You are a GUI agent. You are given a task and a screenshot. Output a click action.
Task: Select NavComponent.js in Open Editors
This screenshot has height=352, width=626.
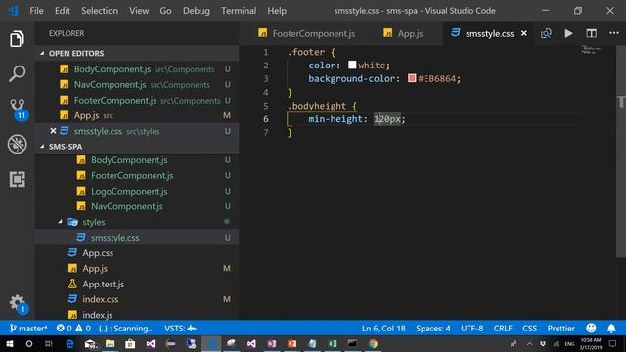(x=137, y=85)
